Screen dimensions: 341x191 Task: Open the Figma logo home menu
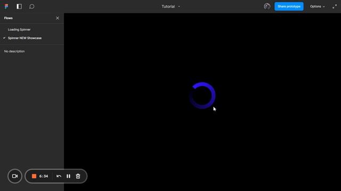6,6
